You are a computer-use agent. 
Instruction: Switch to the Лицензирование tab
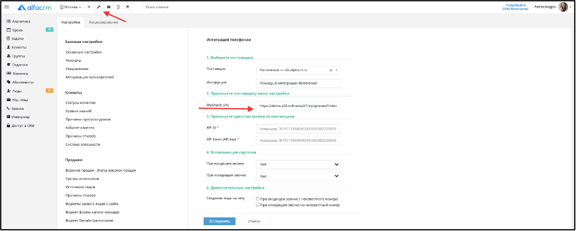click(x=103, y=22)
